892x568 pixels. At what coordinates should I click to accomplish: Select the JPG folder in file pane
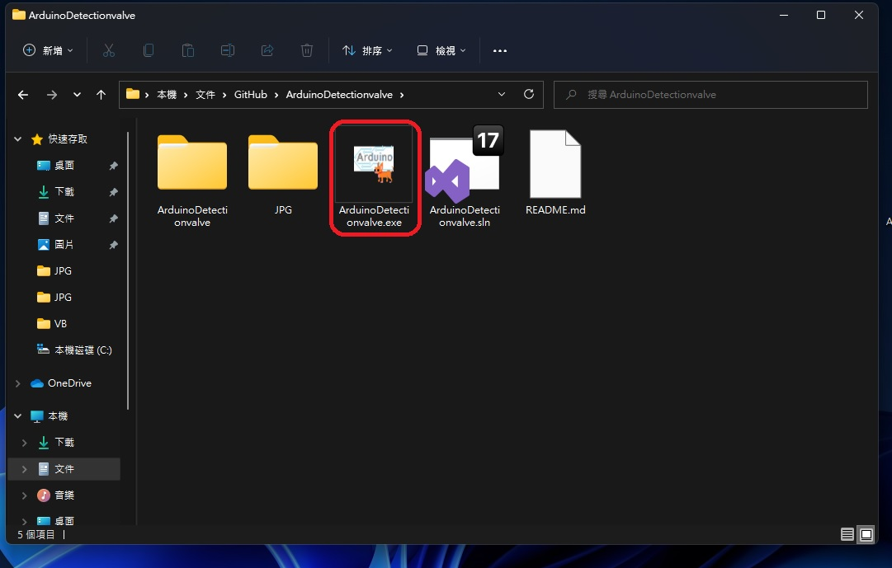tap(283, 175)
